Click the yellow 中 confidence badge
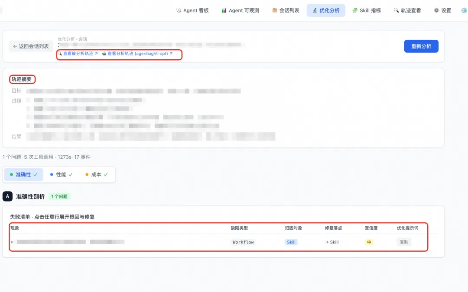The width and height of the screenshot is (468, 292). [x=369, y=242]
